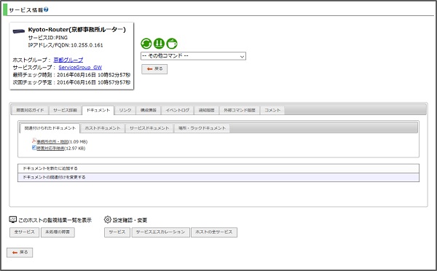The image size is (437, 271).
Task: Switch to the 障害対応ガイド tab
Action: [x=30, y=111]
